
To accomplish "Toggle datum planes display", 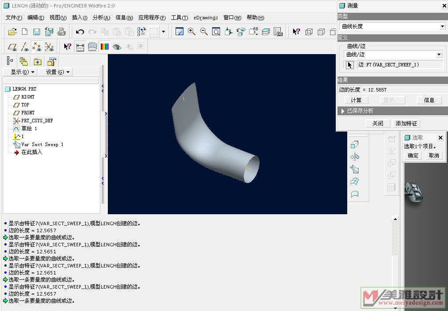I will [x=12, y=47].
